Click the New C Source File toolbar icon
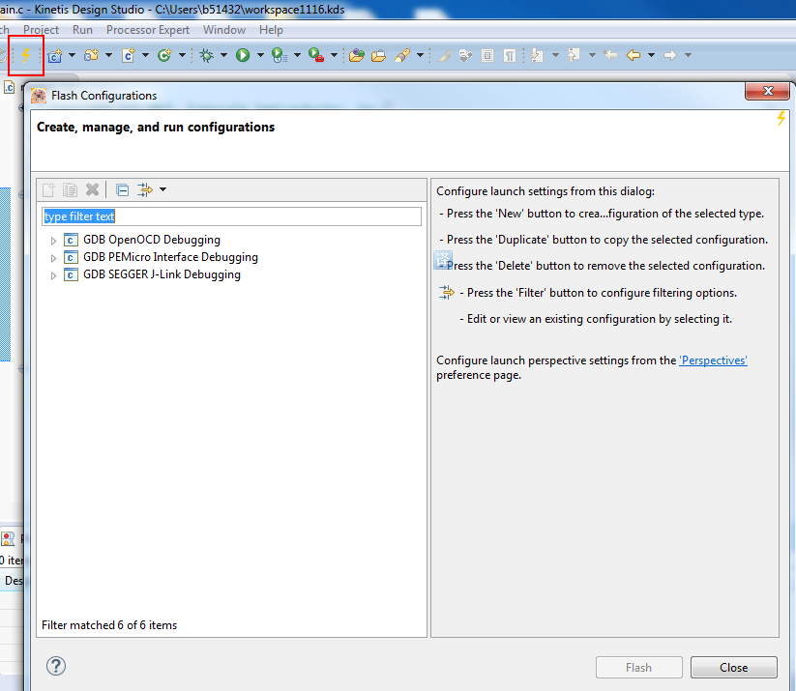796x691 pixels. pos(129,55)
